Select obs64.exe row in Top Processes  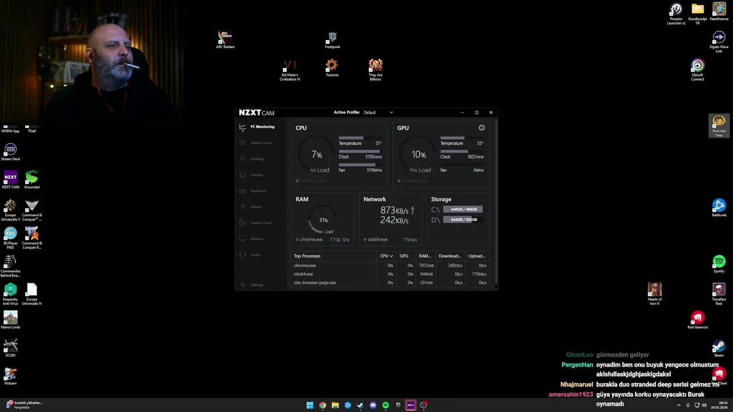[391, 274]
